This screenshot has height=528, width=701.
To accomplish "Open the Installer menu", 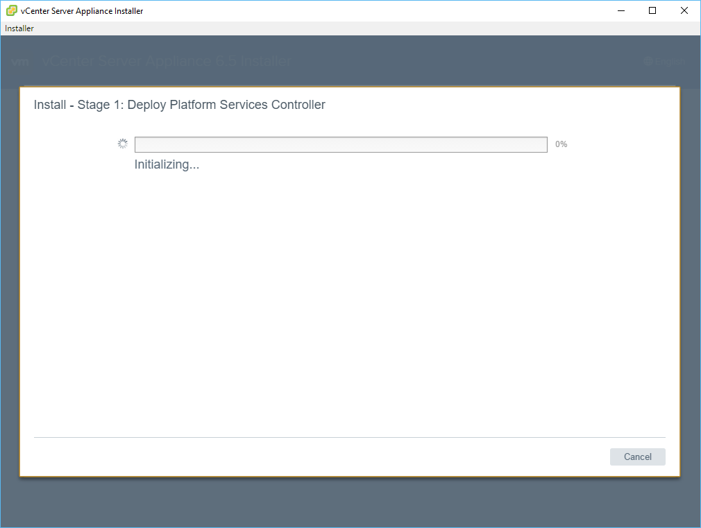I will tap(19, 28).
